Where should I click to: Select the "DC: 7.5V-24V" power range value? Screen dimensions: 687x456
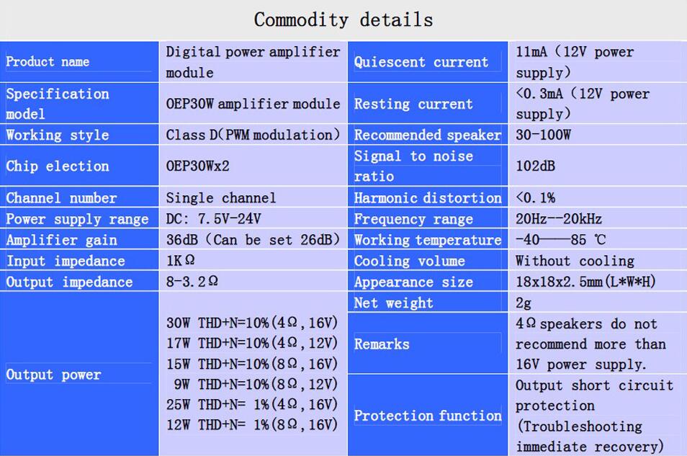coord(214,219)
